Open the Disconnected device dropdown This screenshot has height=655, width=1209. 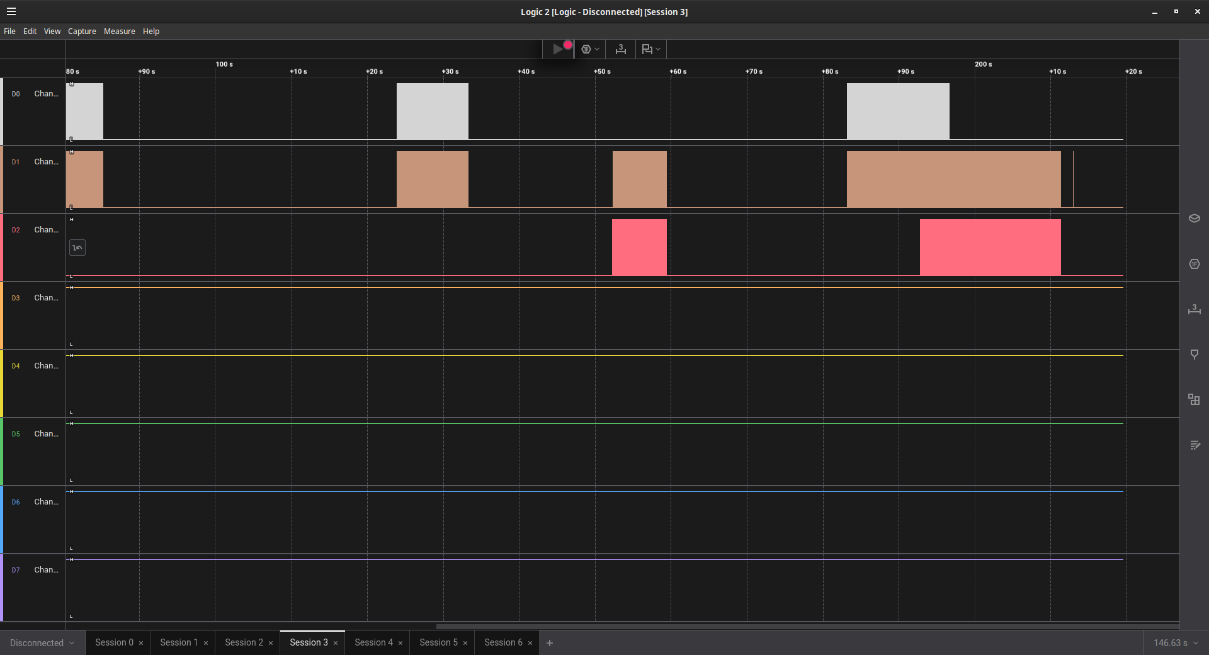pyautogui.click(x=42, y=643)
